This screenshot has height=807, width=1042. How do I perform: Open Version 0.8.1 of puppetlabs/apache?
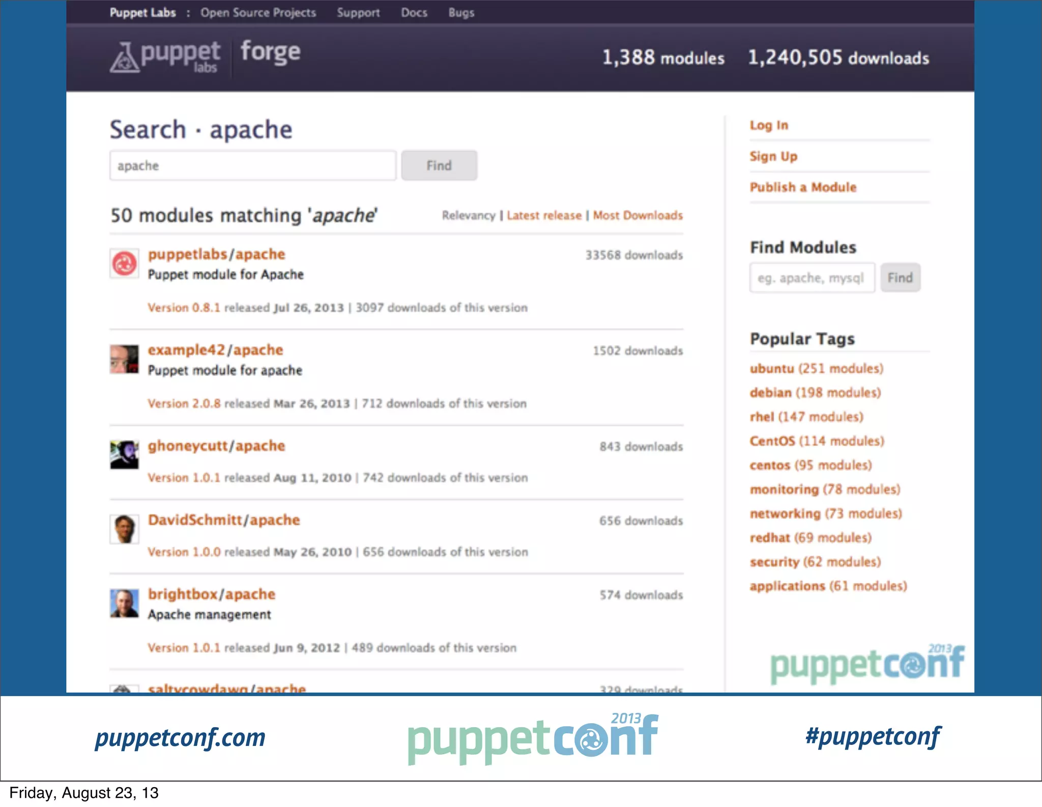(x=184, y=308)
